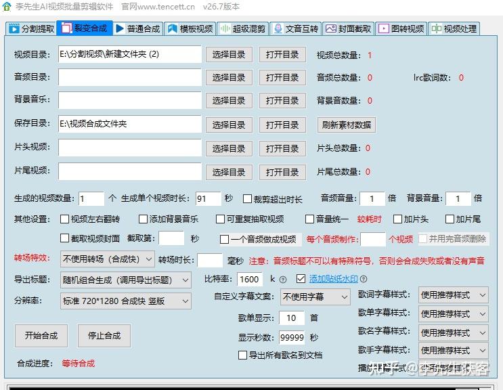Click the 截取第 seconds field
This screenshot has width=503, height=390.
click(x=171, y=238)
